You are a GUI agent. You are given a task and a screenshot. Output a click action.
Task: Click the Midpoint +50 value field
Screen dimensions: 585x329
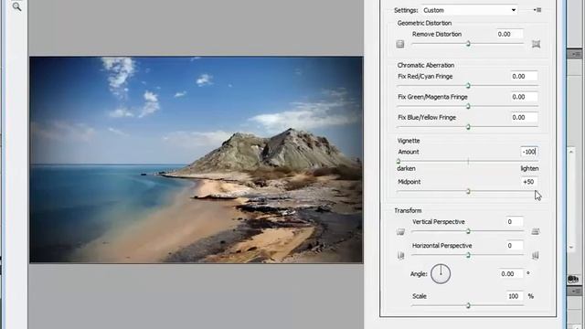point(529,182)
